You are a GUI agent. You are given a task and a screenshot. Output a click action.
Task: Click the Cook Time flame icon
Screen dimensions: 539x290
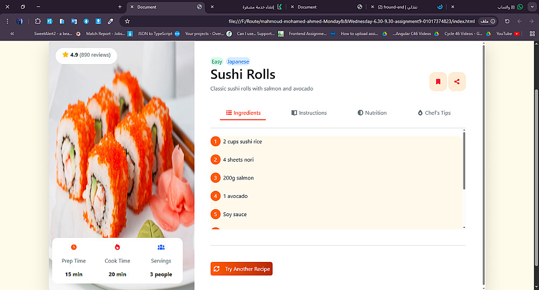point(117,247)
